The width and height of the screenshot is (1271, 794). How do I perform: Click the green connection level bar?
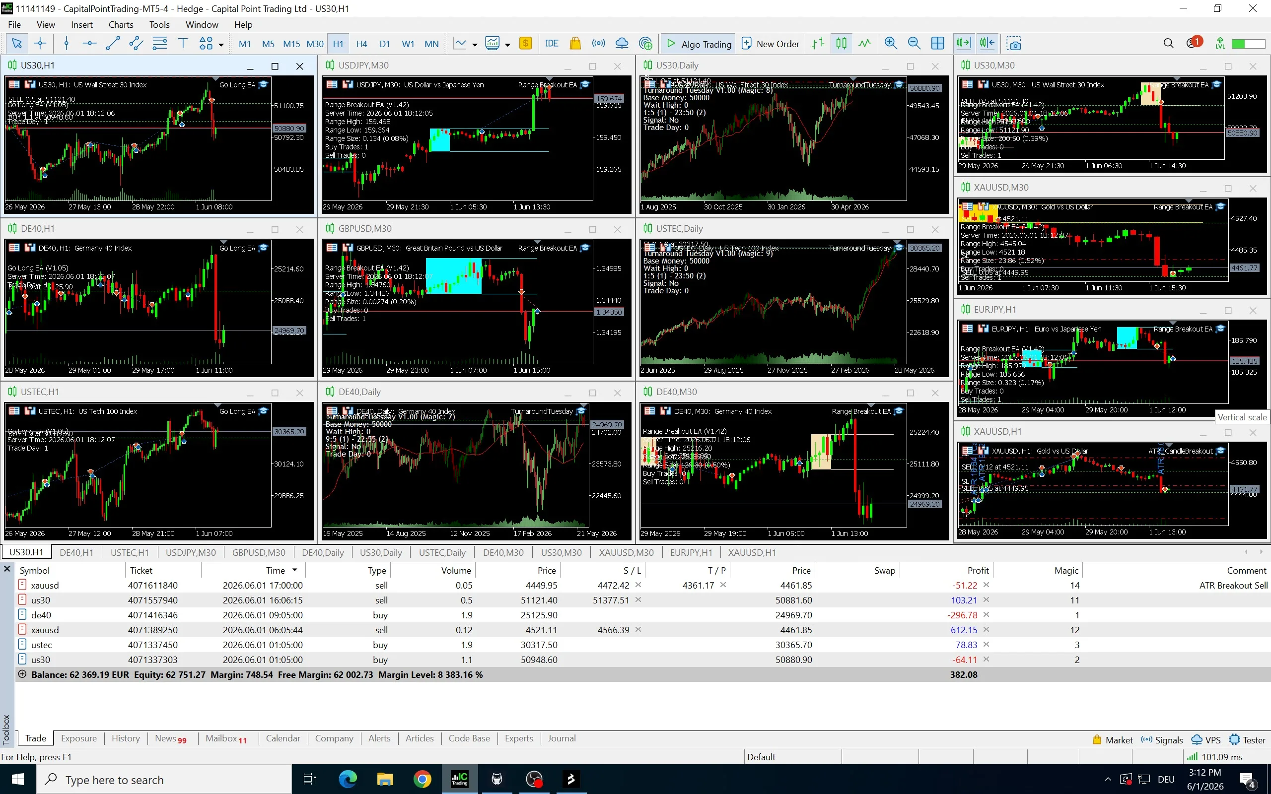1249,44
